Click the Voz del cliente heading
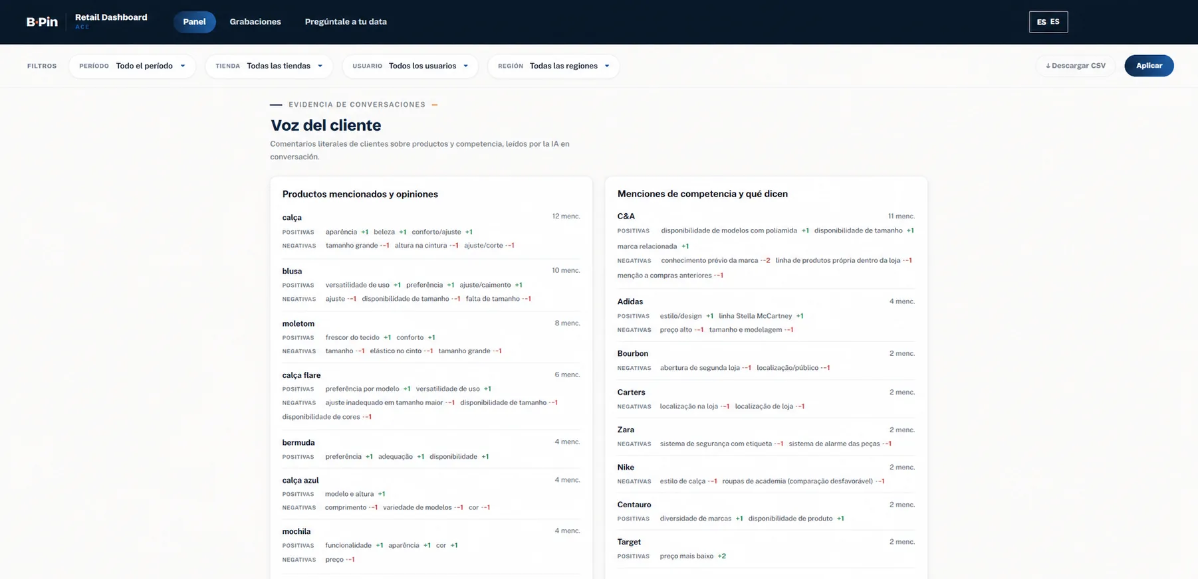Image resolution: width=1198 pixels, height=579 pixels. [326, 125]
